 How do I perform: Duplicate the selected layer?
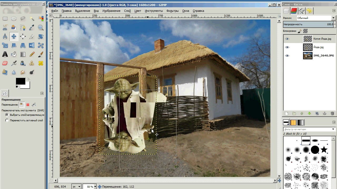click(x=317, y=114)
